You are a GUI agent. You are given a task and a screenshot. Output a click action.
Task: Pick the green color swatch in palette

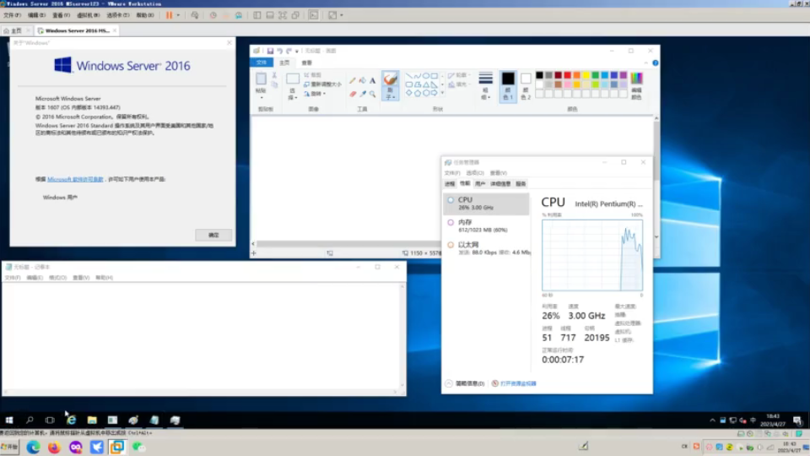595,75
